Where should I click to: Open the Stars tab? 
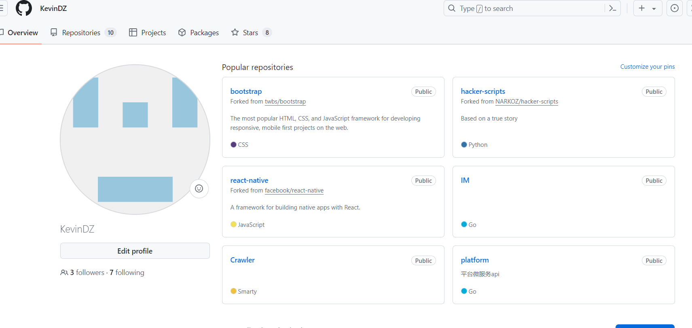click(x=251, y=33)
